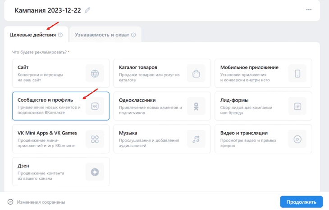Screen dimensions: 329x210
Task: Click the pencil icon to rename the campaign
Action: click(87, 10)
